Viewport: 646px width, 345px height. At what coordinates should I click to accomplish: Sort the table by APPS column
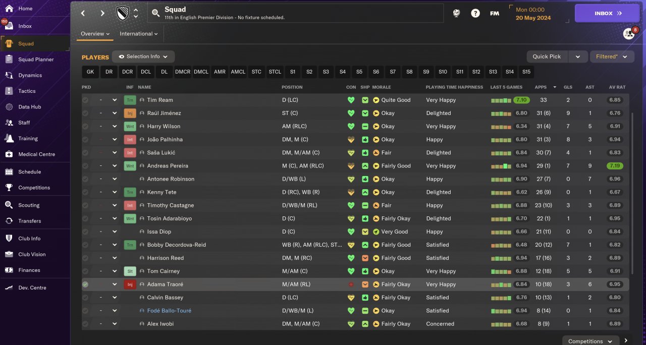coord(541,87)
